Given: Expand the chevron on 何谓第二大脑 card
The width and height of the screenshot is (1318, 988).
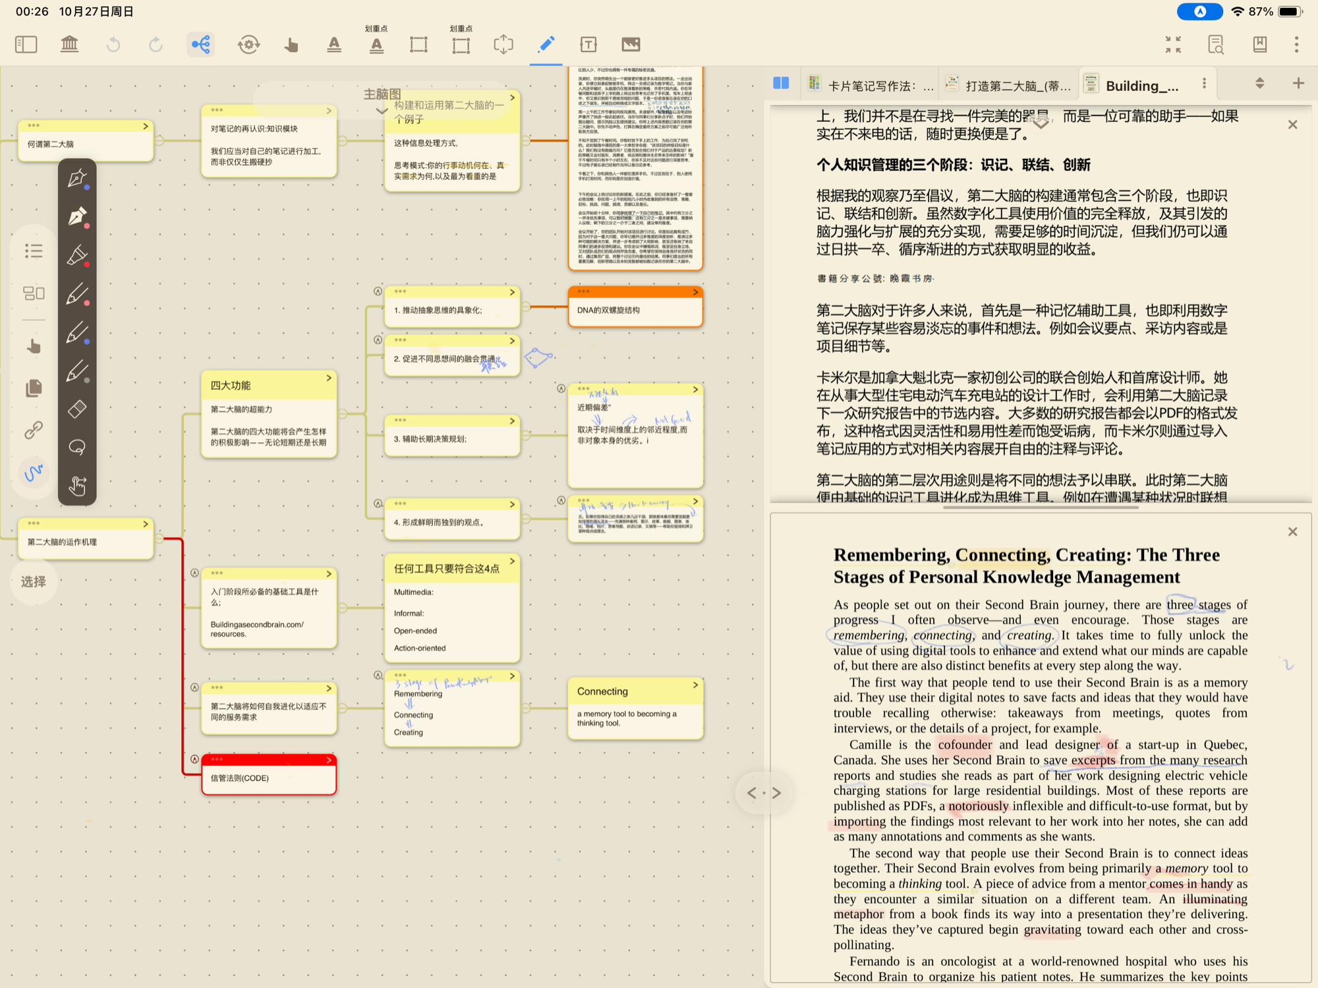Looking at the screenshot, I should point(146,126).
